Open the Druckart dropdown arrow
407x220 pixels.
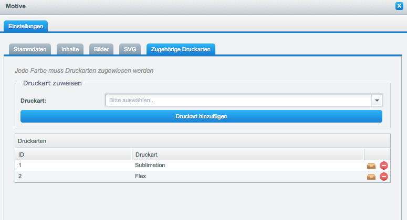[377, 100]
